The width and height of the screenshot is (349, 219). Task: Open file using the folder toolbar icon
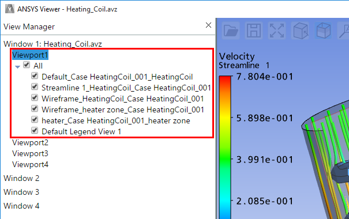[231, 31]
